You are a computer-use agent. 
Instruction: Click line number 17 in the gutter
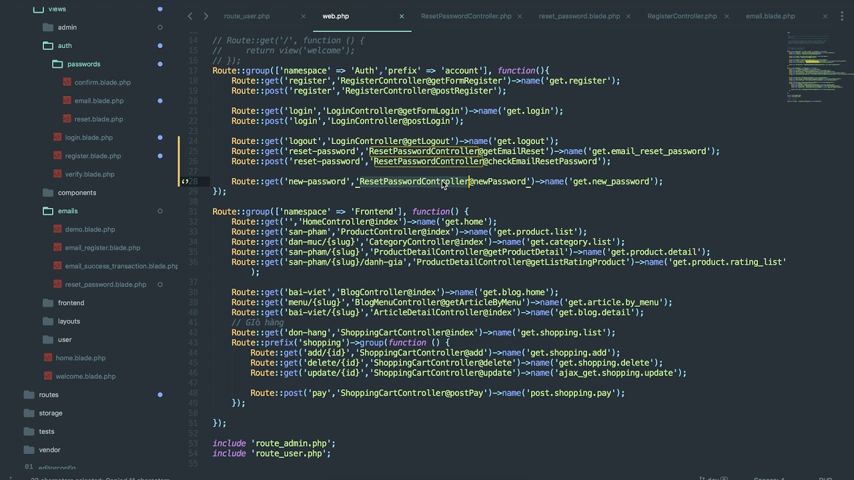click(193, 71)
